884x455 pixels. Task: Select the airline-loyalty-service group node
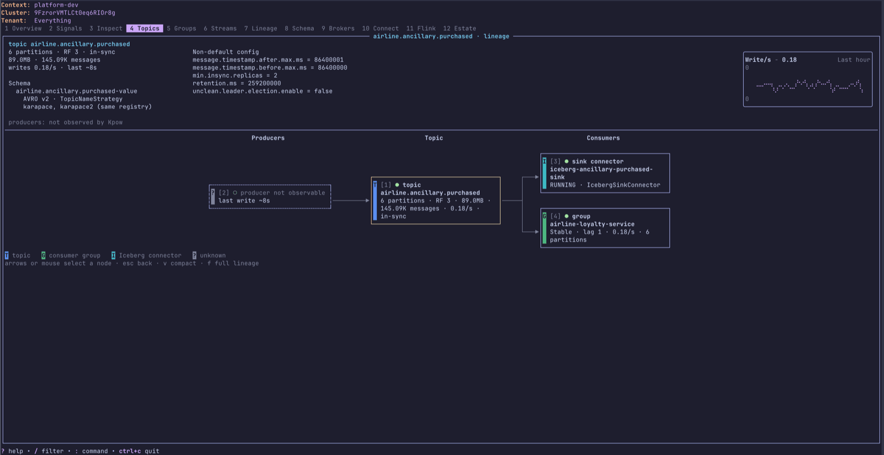[605, 228]
